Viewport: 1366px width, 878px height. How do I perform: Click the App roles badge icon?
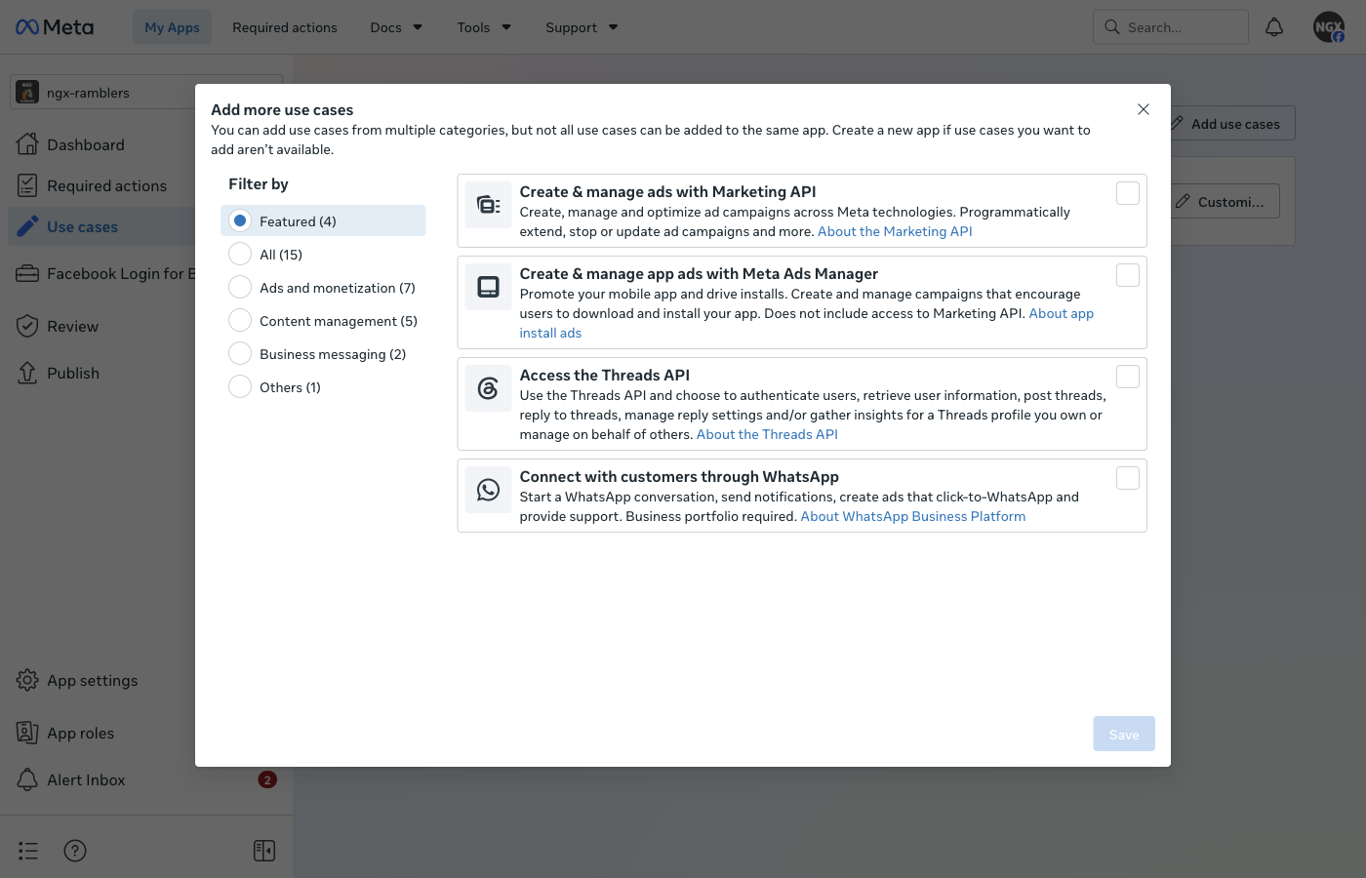[27, 733]
